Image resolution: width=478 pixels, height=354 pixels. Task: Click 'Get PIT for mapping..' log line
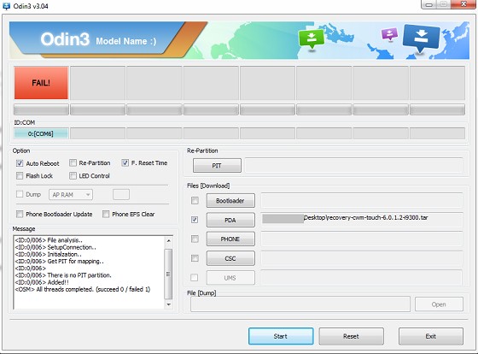tap(59, 261)
